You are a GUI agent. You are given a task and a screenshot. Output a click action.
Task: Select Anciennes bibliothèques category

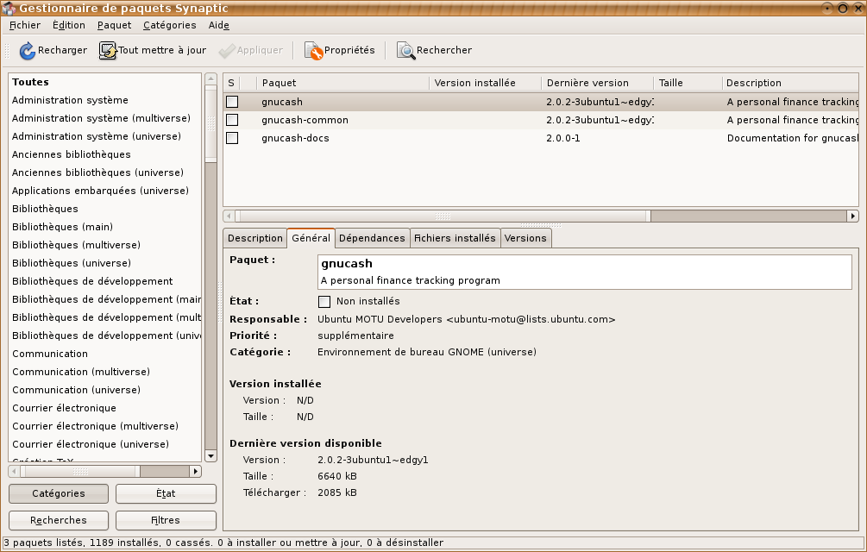(x=105, y=154)
